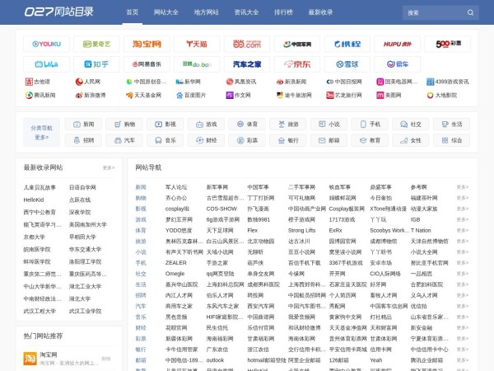Open the outlook site link
494x371 pixels.
(x=215, y=360)
